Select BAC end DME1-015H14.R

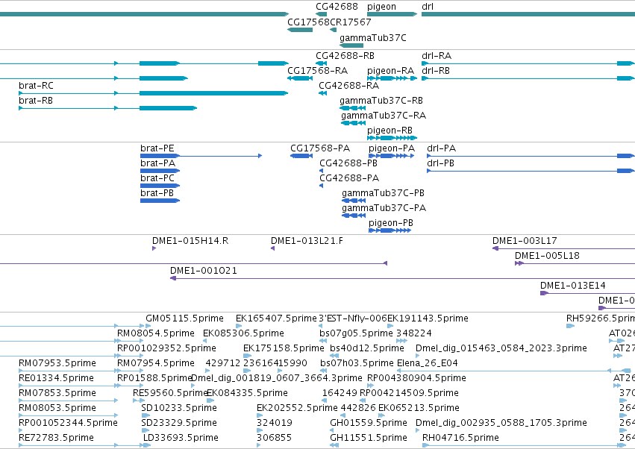[x=190, y=241]
